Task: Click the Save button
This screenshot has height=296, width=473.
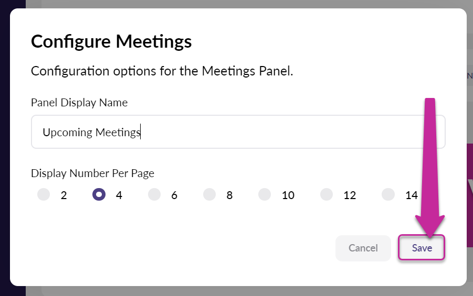Action: point(422,248)
